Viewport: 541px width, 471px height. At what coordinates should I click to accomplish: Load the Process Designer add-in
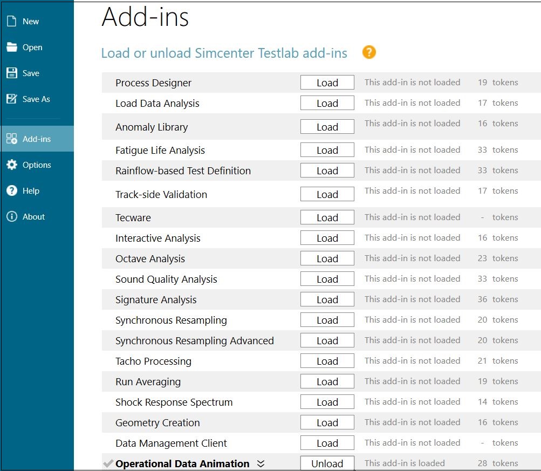(327, 83)
